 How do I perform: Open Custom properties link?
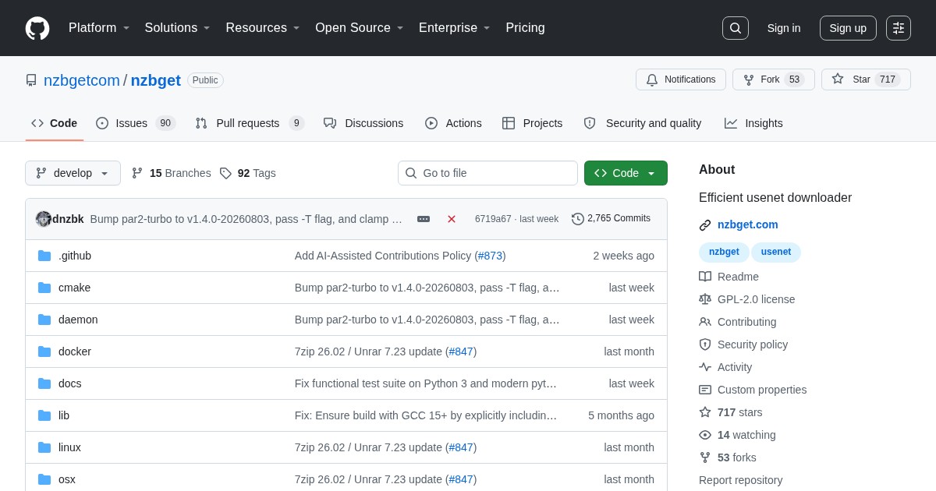pos(753,390)
